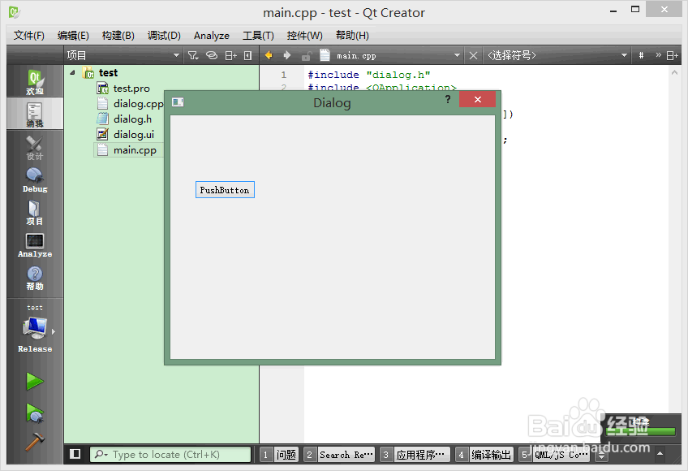This screenshot has height=471, width=688.
Task: Open the 编译输出 output tab
Action: [484, 455]
